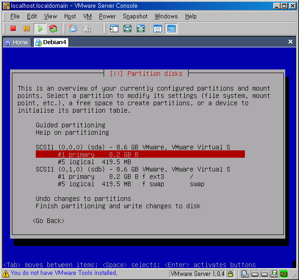The height and width of the screenshot is (280, 299).
Task: Open the Snapshot menu
Action: (x=135, y=16)
